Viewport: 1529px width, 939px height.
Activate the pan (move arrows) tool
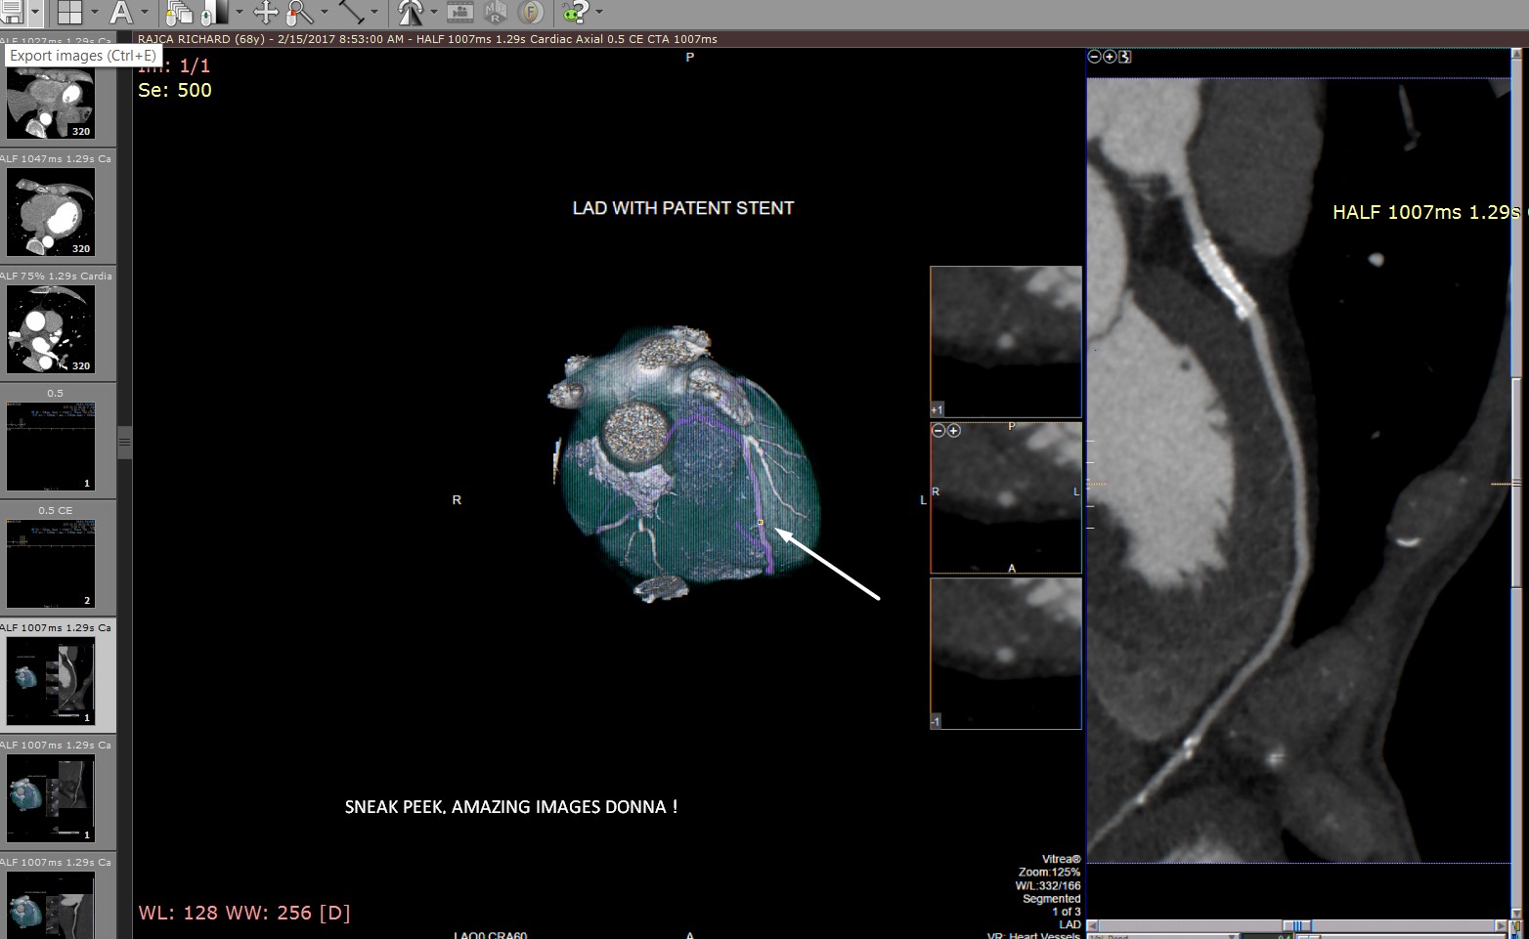(x=266, y=12)
